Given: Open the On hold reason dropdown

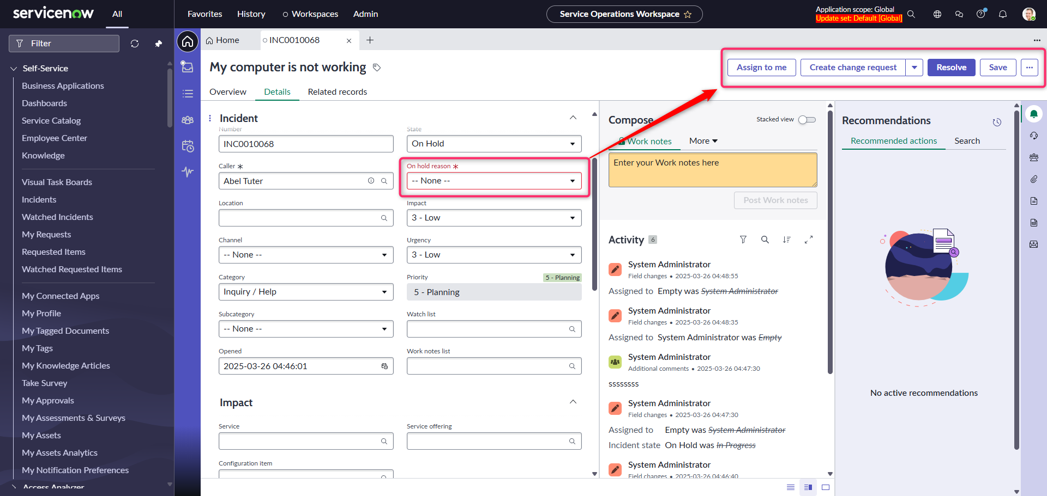Looking at the screenshot, I should [x=494, y=181].
